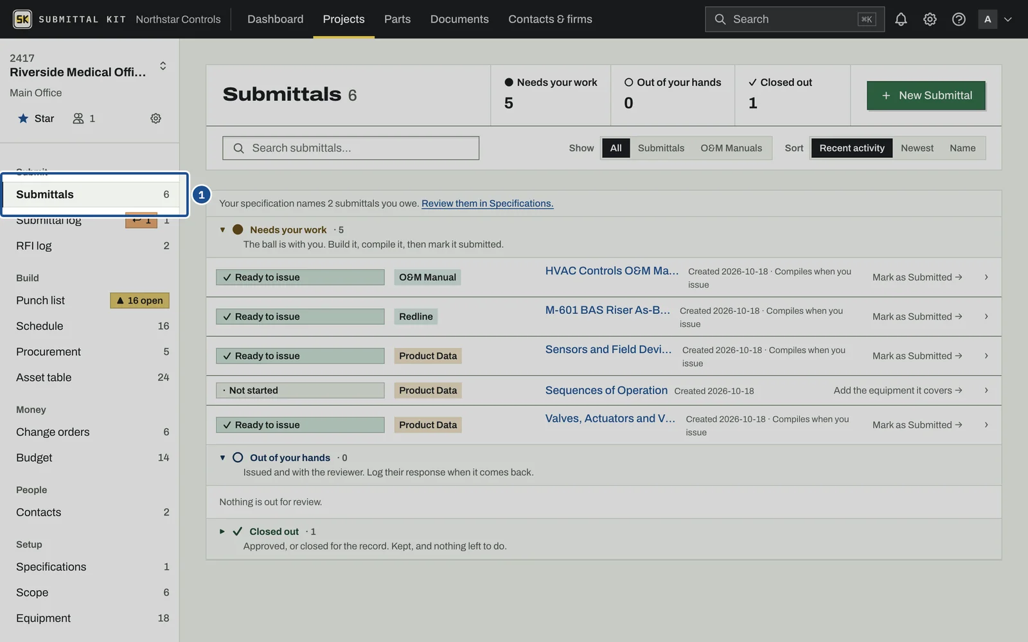The height and width of the screenshot is (642, 1028).
Task: Click the Needs your work summary card
Action: (551, 95)
